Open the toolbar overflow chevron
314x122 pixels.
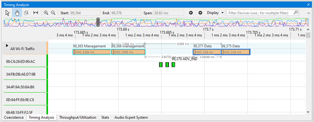[x=309, y=13]
